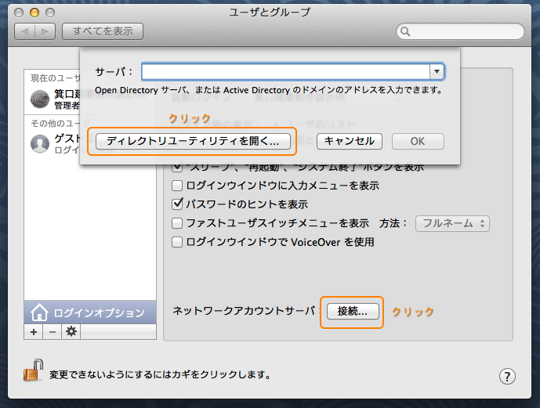Click the 接続... button

(x=353, y=312)
